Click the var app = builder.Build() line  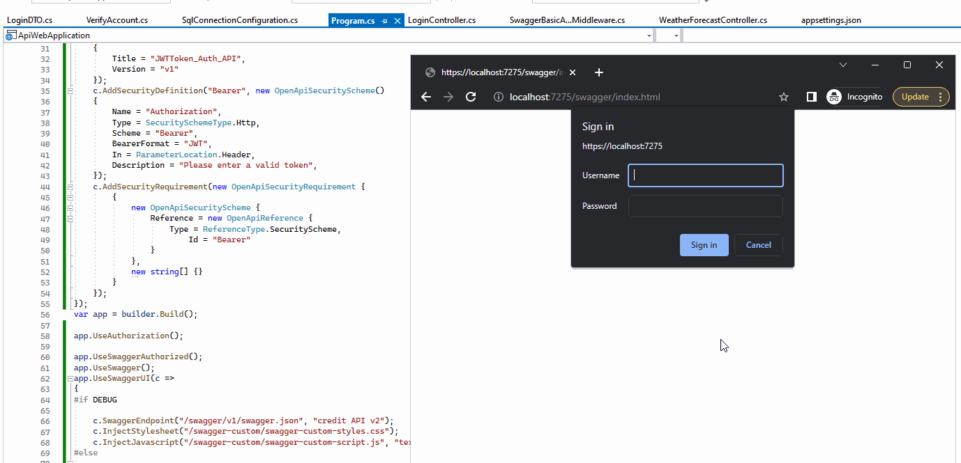(x=135, y=314)
